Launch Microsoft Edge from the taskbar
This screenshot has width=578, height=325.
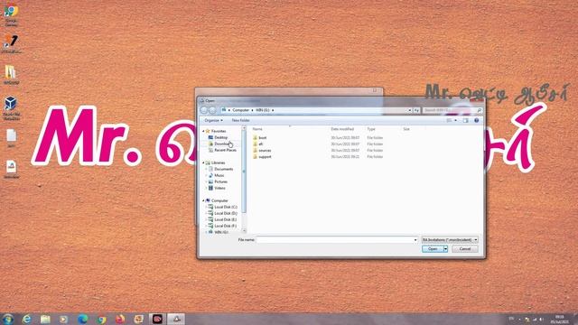click(x=82, y=319)
